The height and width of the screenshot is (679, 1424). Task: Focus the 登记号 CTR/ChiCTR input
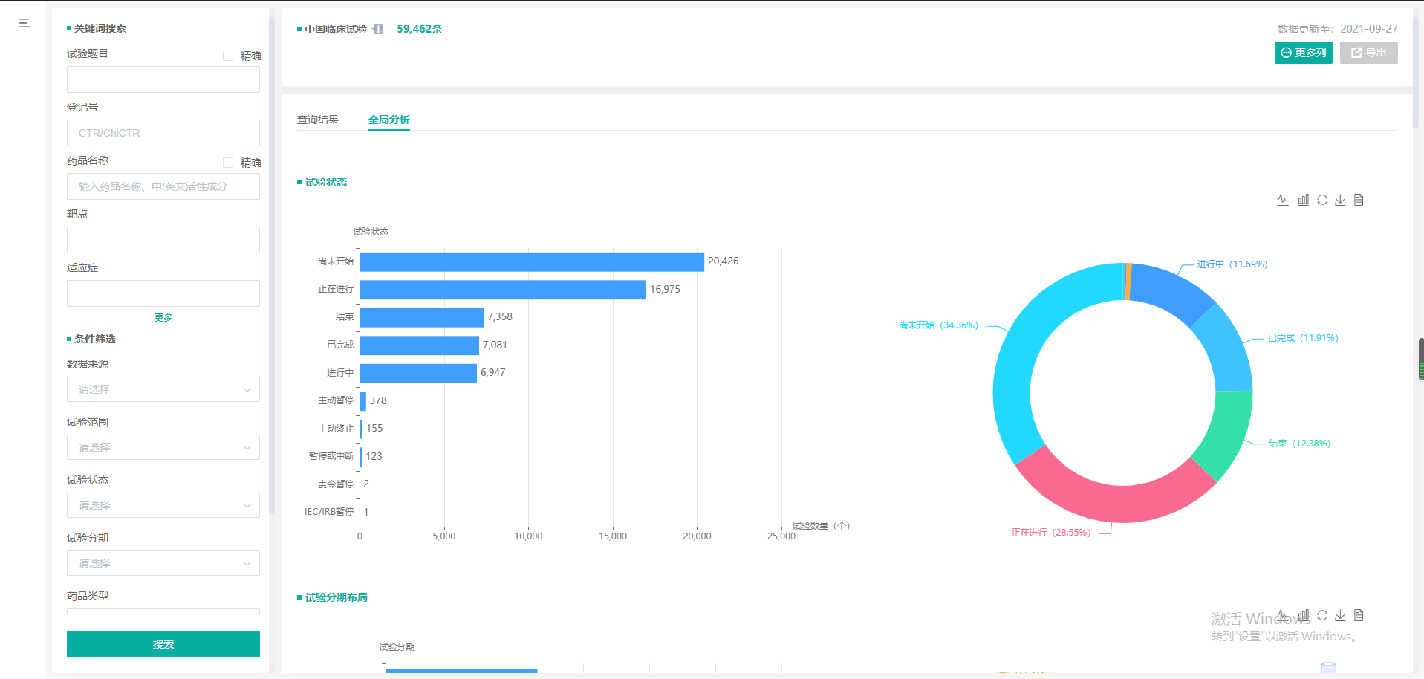pos(163,133)
